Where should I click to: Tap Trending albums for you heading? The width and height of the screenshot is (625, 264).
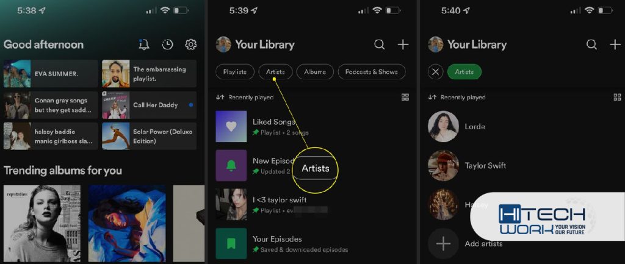(x=63, y=171)
